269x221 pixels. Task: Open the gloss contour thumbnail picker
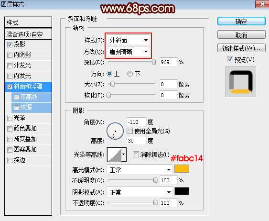[114, 155]
